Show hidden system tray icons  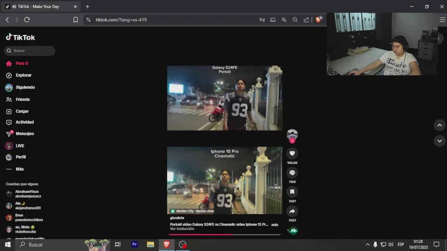[x=367, y=245]
